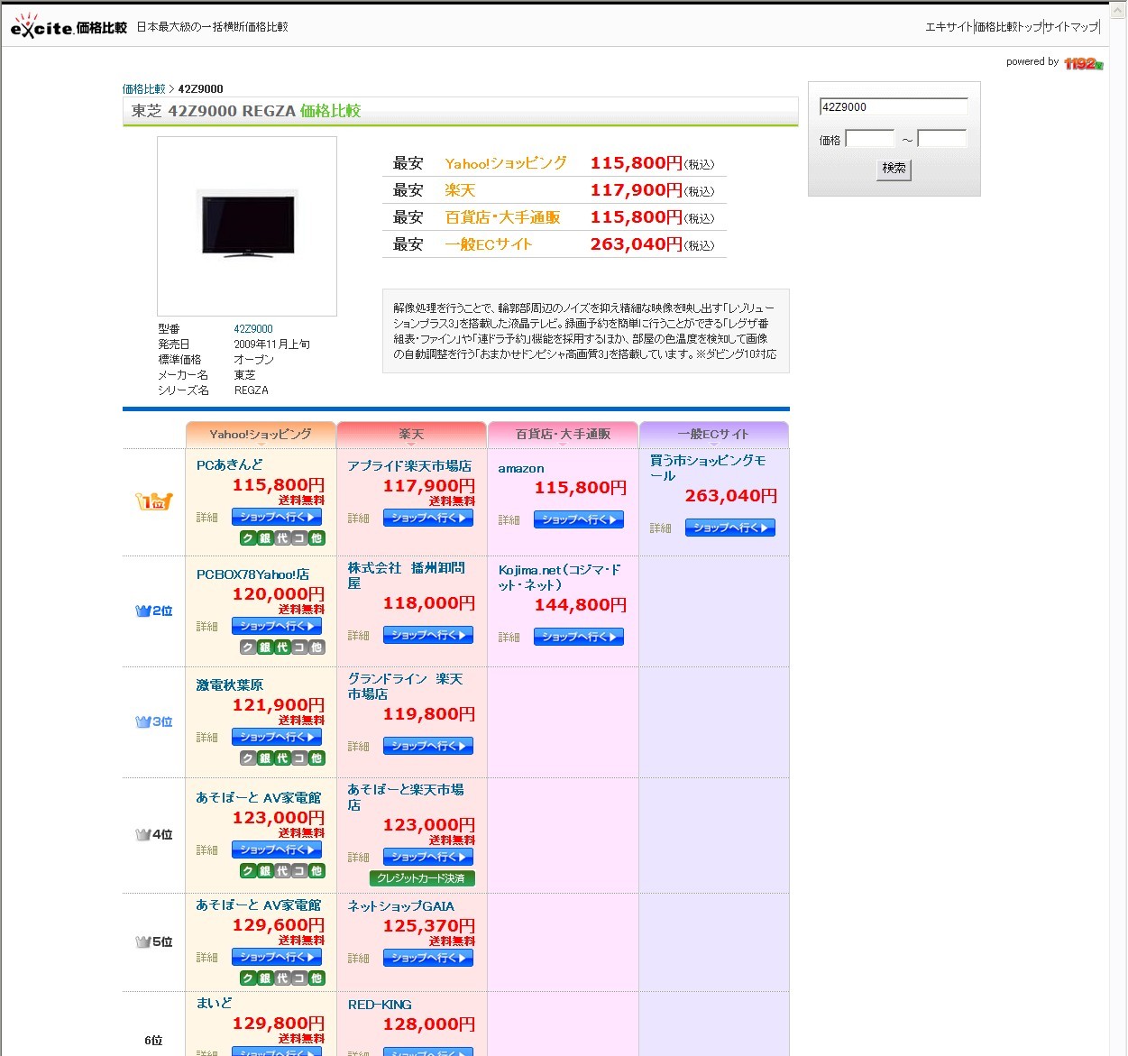The width and height of the screenshot is (1128, 1056).
Task: Click ショップへ行く for 買う市ショッピングモール
Action: [730, 528]
